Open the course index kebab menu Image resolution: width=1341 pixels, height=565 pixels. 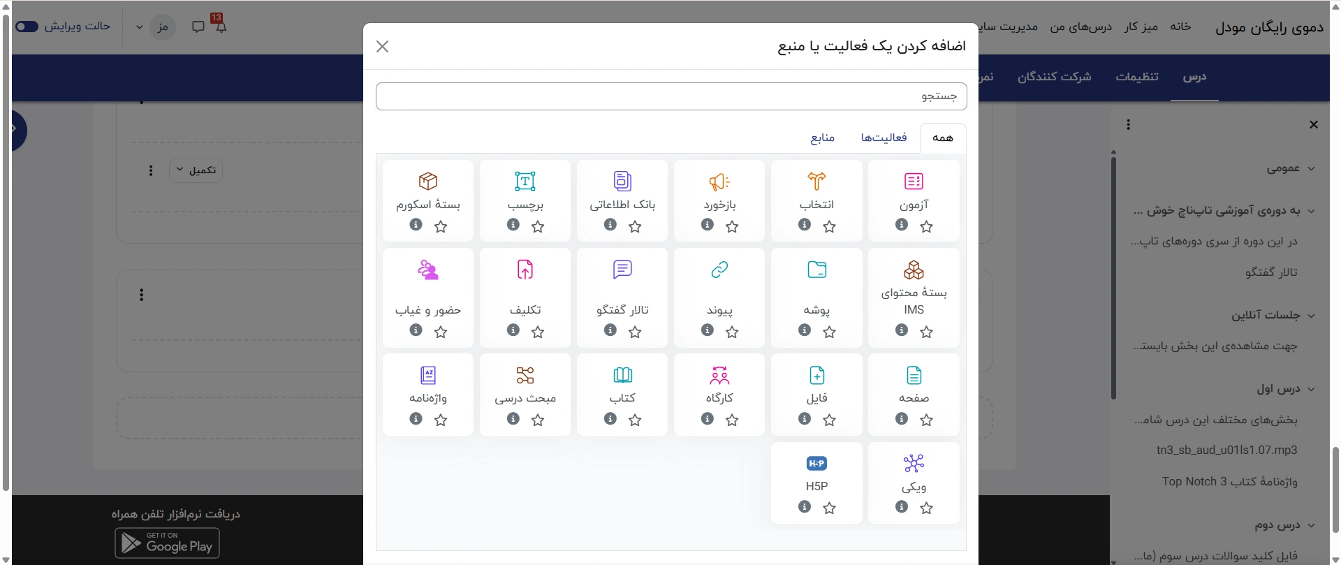coord(1128,124)
